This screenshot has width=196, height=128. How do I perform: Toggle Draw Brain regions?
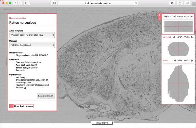coord(22,106)
